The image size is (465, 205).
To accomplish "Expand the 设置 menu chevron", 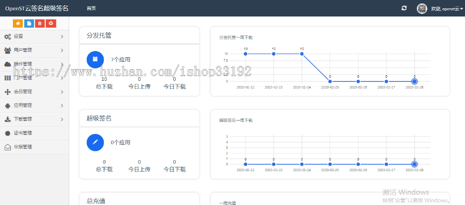I will [62, 37].
